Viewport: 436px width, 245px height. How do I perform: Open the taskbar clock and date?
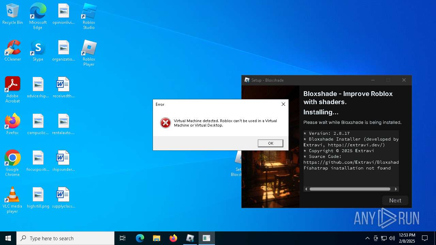(x=407, y=238)
